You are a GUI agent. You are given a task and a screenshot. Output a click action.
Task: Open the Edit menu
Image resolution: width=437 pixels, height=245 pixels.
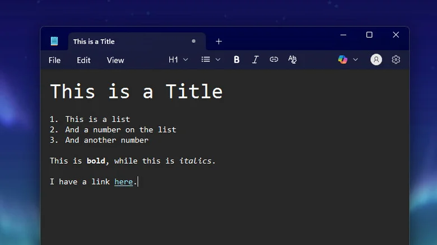[x=83, y=60]
